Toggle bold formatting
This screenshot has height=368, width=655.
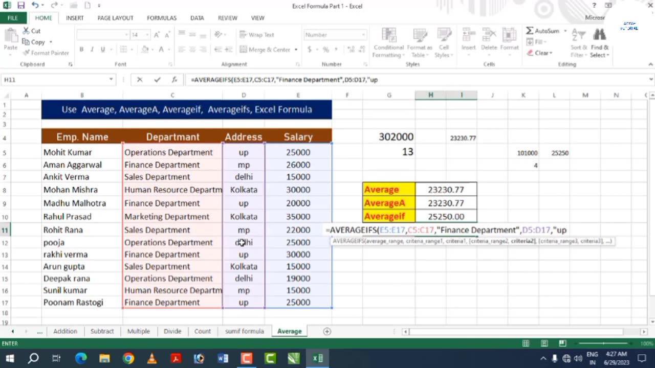81,50
